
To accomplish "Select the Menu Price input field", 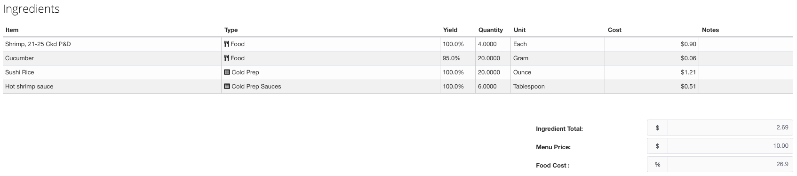I will pyautogui.click(x=730, y=146).
